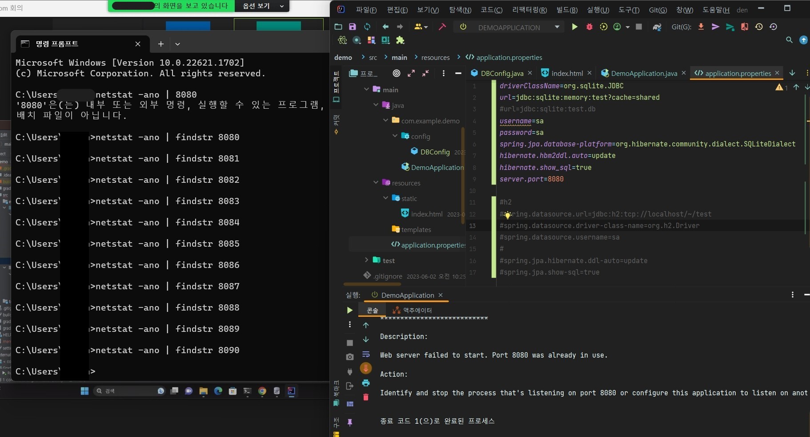Select the 콘솔 tab in run panel
Viewport: 810px width, 437px height.
click(372, 310)
